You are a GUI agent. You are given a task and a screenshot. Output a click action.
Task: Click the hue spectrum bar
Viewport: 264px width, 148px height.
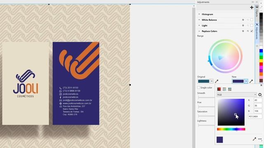click(x=231, y=129)
